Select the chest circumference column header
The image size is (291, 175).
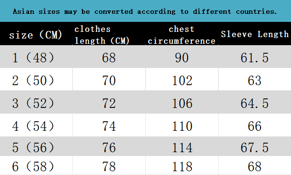click(182, 34)
